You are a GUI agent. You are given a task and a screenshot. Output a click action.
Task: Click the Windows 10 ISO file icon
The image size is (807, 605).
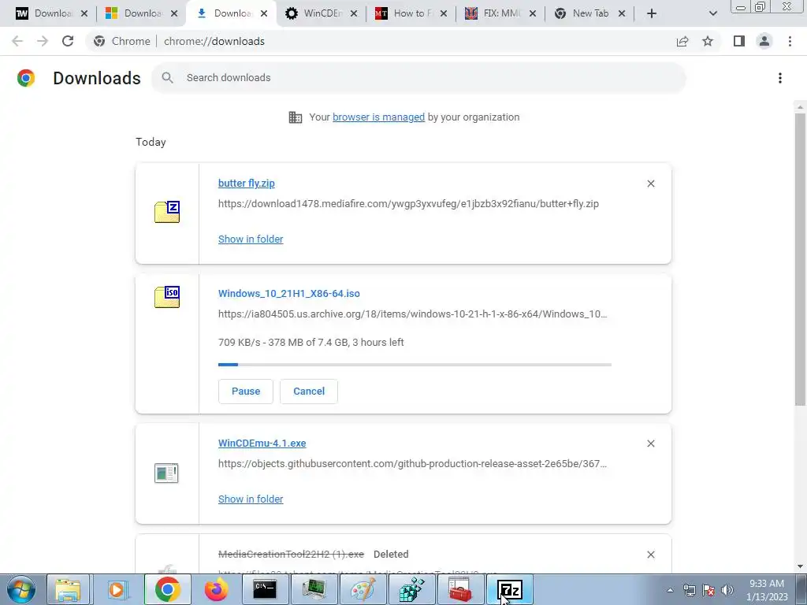pyautogui.click(x=167, y=297)
